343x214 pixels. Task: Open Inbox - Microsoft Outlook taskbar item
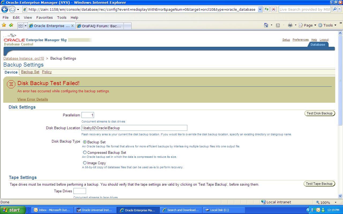pos(52,210)
